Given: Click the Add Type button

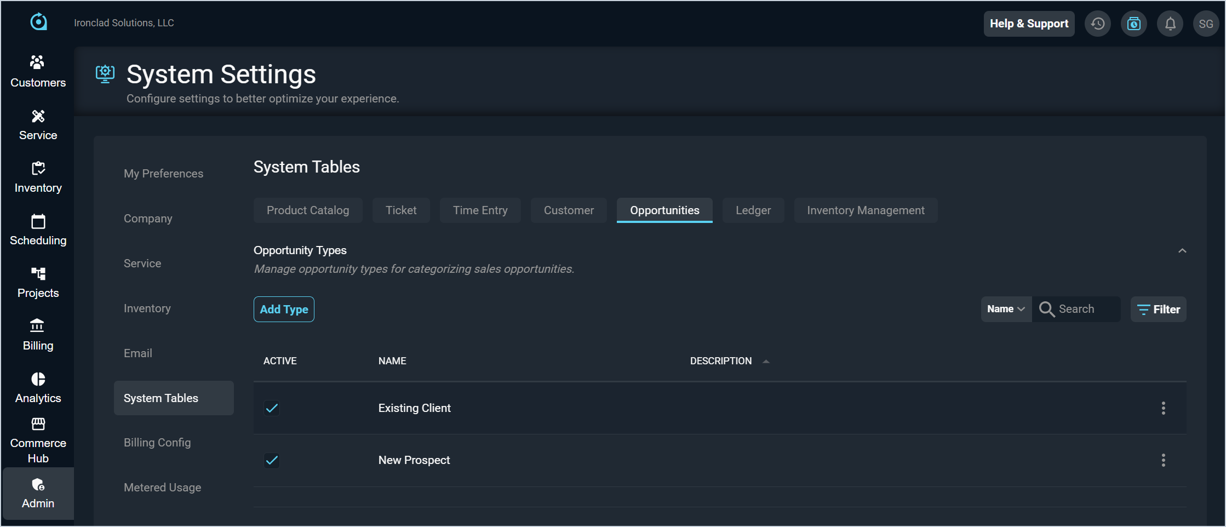Looking at the screenshot, I should 284,310.
